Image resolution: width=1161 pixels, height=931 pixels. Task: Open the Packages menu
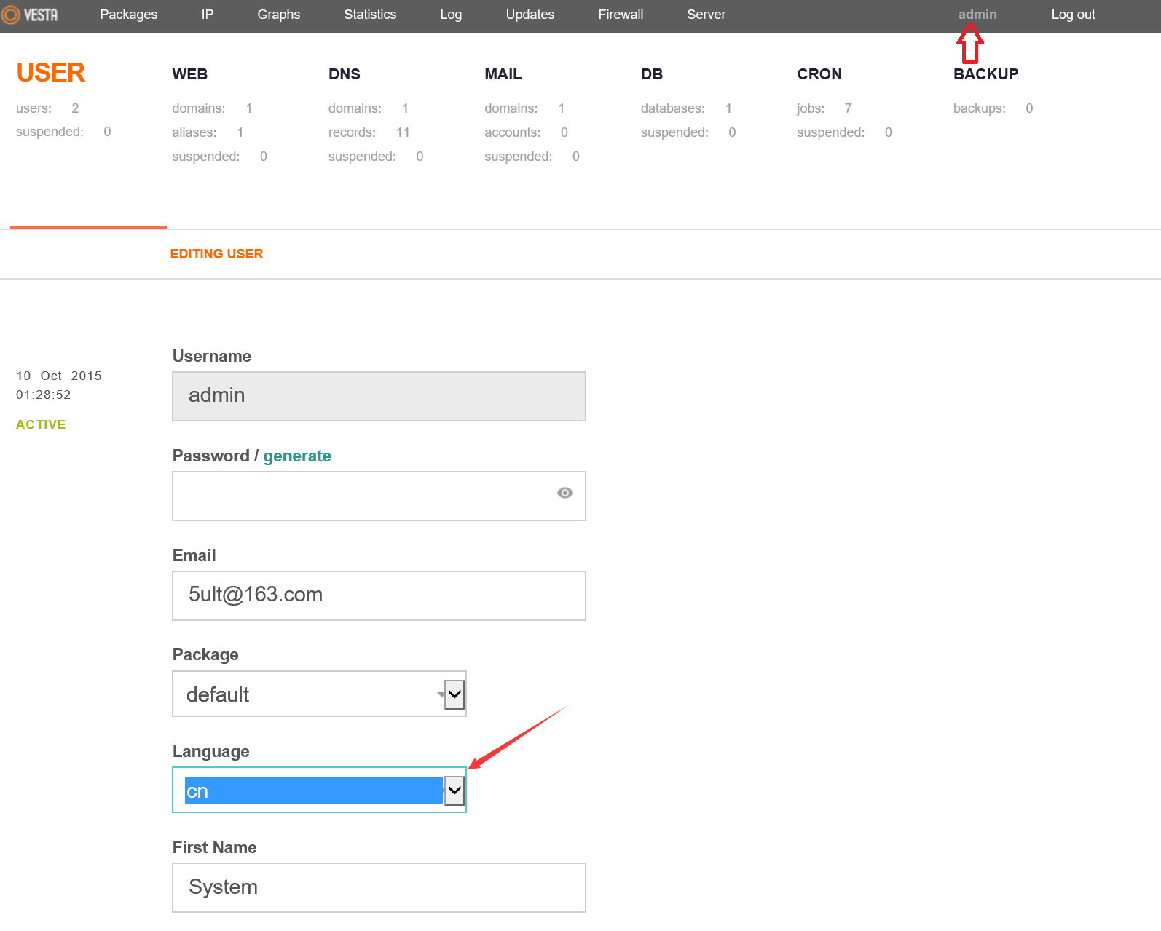coord(128,15)
